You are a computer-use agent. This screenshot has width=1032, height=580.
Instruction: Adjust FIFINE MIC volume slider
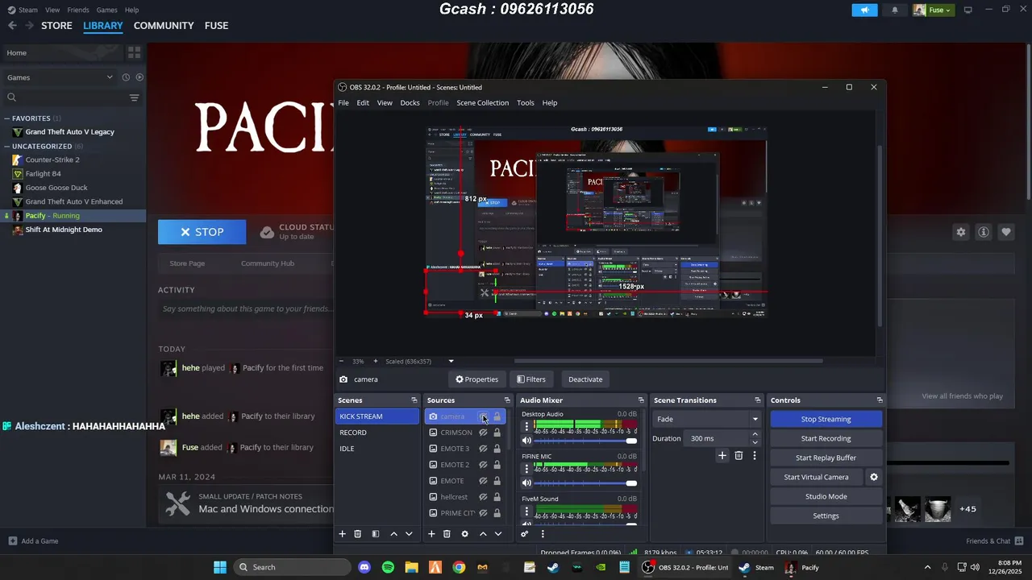pyautogui.click(x=585, y=483)
